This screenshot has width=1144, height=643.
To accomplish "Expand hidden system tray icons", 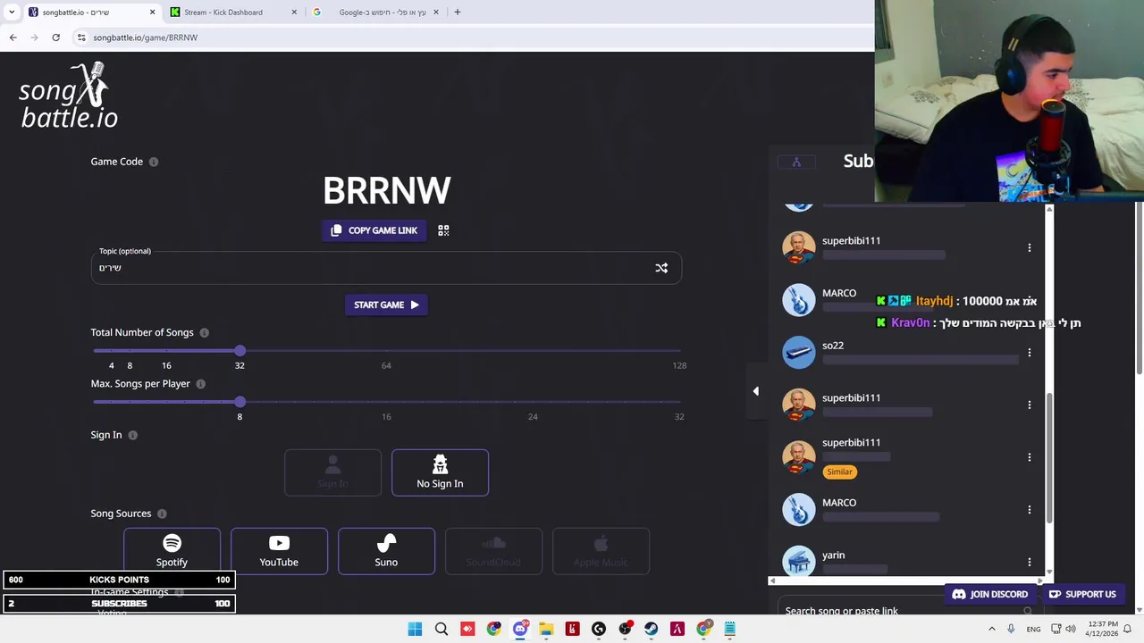I will click(x=991, y=629).
